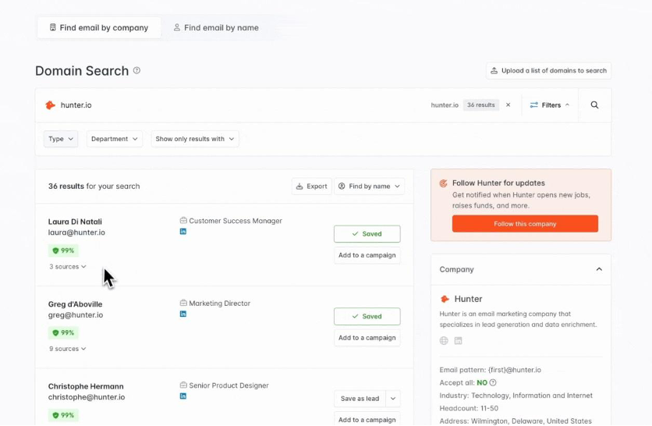Screen dimensions: 652x426
Task: Click Email pattern {first}@hunter.io text
Action: (491, 370)
